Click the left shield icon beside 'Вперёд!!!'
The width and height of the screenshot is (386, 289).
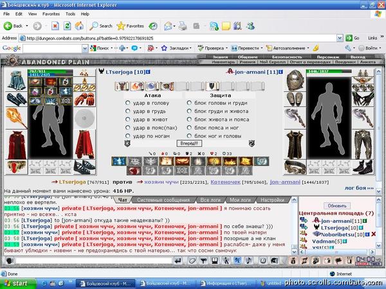click(127, 143)
